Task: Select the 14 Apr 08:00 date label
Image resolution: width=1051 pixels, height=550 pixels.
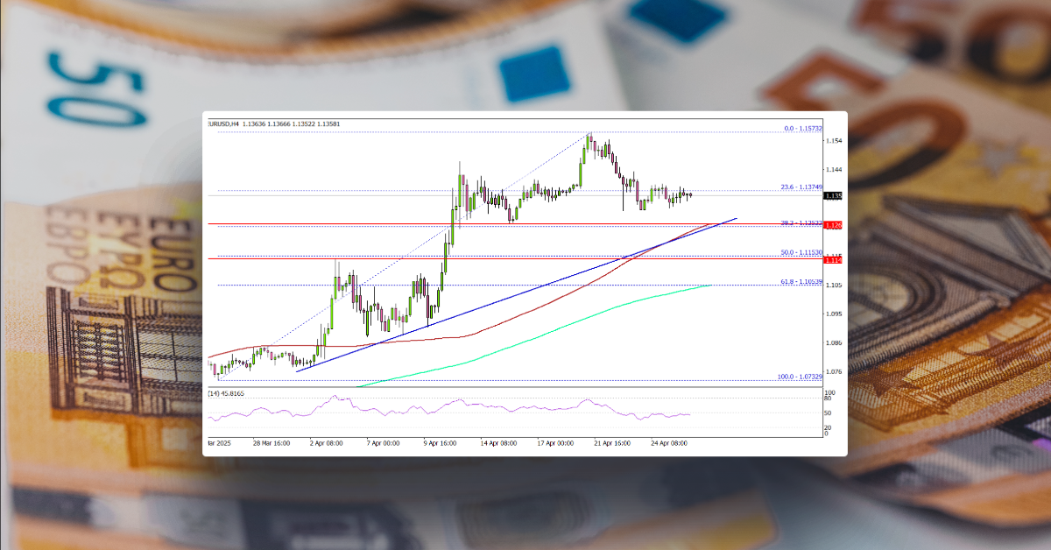Action: (499, 443)
